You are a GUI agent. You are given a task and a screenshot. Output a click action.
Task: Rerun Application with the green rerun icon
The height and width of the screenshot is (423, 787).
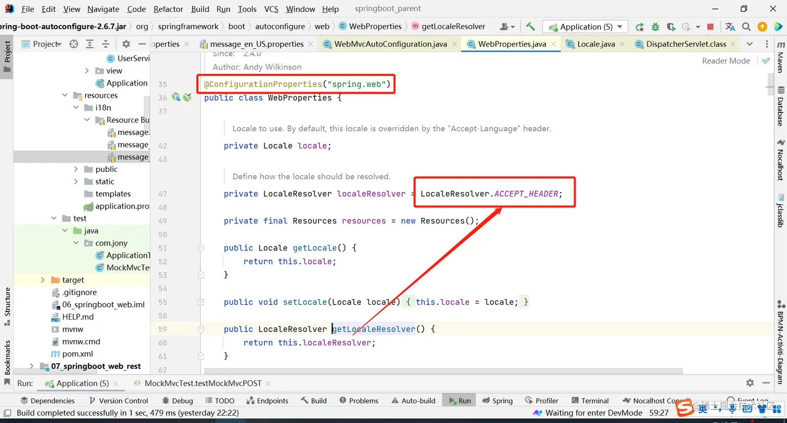click(640, 27)
